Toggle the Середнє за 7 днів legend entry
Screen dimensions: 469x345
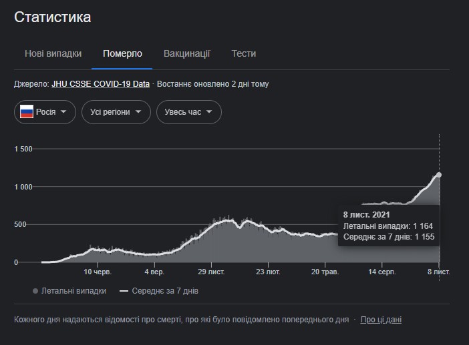pyautogui.click(x=164, y=291)
